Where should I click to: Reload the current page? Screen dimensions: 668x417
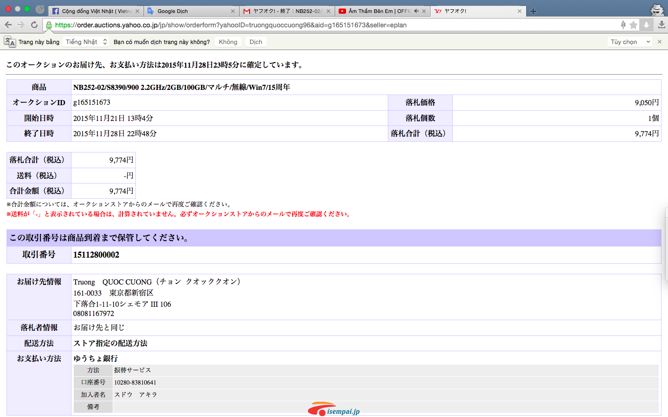pos(34,25)
